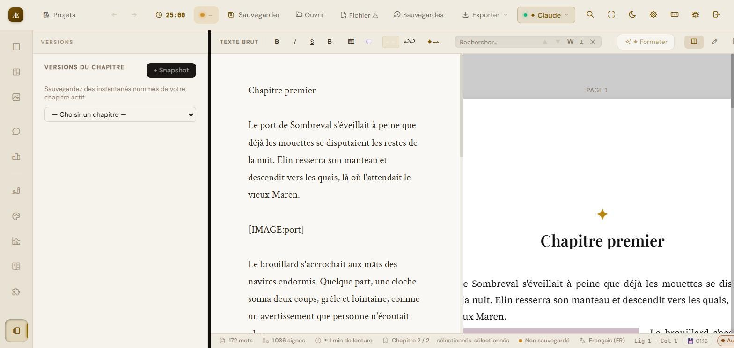Click the star arrow ornament icon
The width and height of the screenshot is (734, 348).
coord(433,42)
